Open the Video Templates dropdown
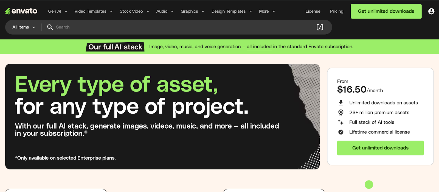The height and width of the screenshot is (192, 439). pos(94,11)
